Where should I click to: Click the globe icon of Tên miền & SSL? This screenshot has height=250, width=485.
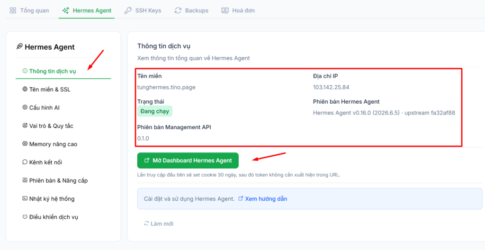tap(25, 89)
